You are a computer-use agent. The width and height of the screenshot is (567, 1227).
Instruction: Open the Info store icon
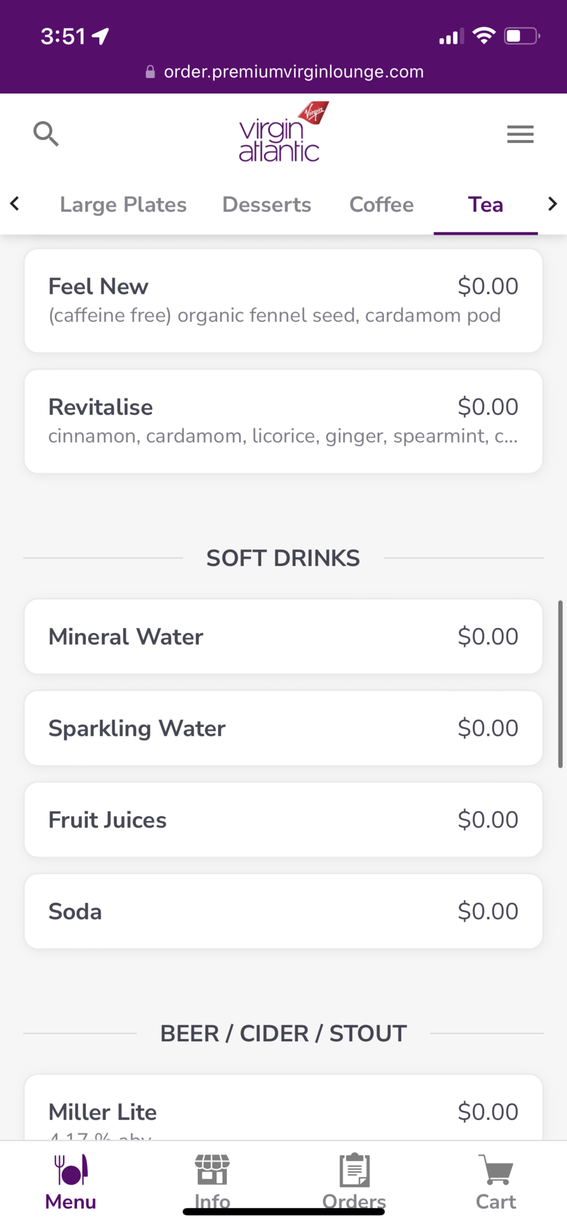pyautogui.click(x=212, y=1170)
